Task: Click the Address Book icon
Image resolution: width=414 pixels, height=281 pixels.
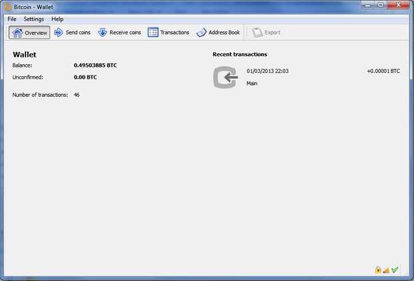Action: (x=202, y=33)
